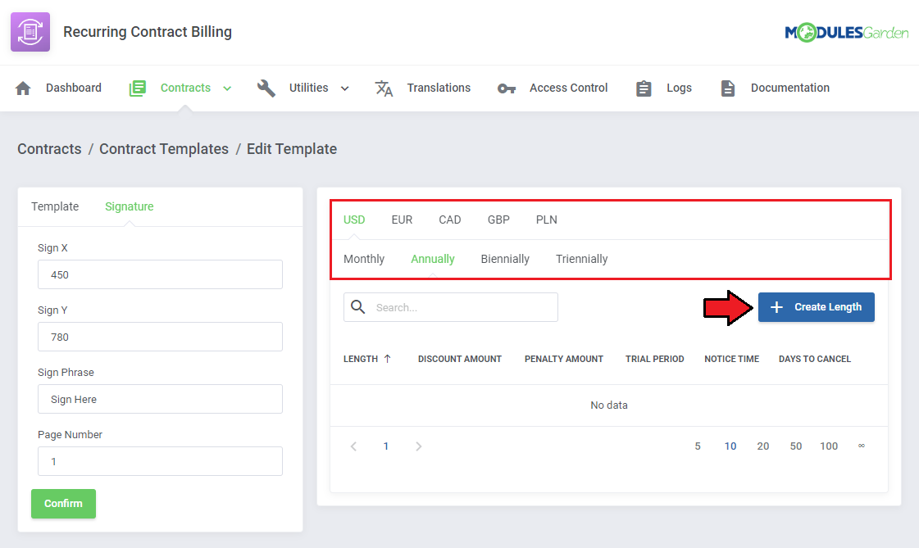Click the green Confirm button
This screenshot has width=919, height=548.
63,504
